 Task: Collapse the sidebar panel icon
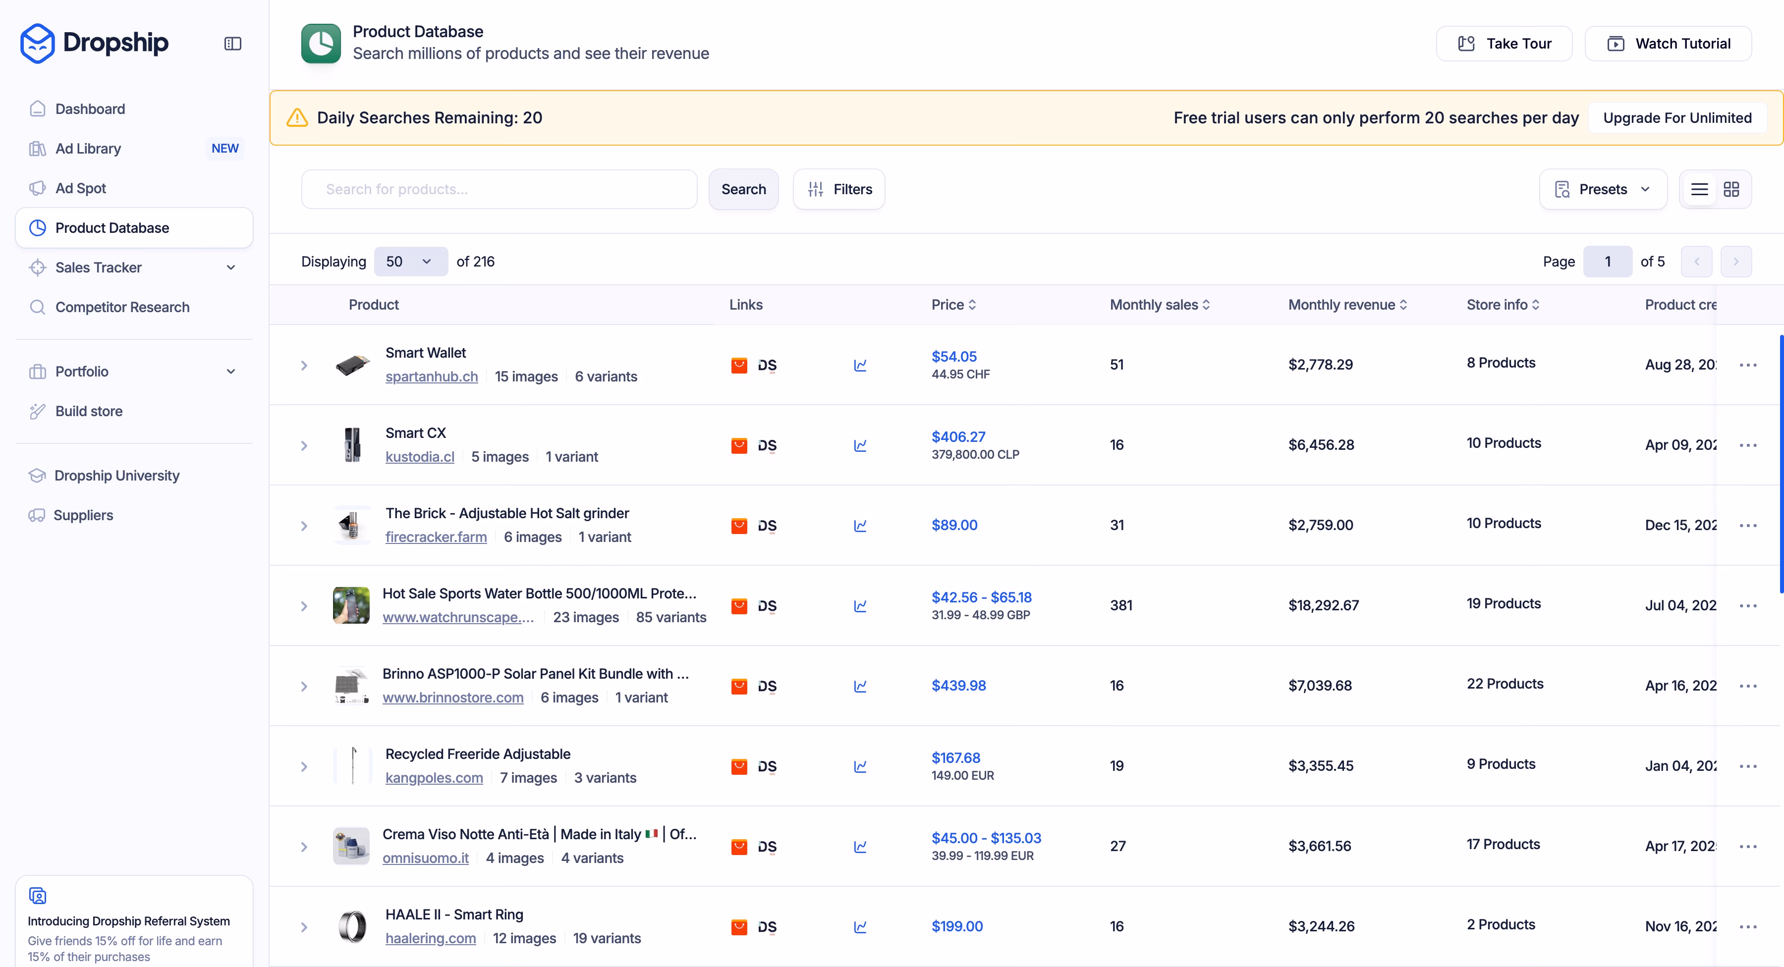233,44
